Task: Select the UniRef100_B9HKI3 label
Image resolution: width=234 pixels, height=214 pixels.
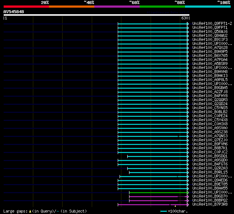Action: [210, 76]
